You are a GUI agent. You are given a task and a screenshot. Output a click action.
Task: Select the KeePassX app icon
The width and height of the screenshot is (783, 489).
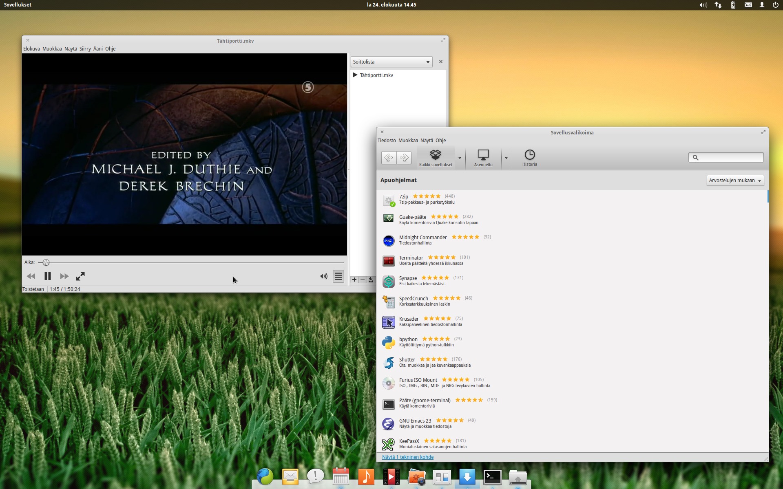click(x=389, y=444)
